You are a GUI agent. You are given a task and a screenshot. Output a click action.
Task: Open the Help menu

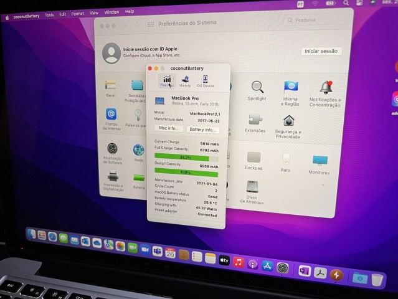point(130,11)
